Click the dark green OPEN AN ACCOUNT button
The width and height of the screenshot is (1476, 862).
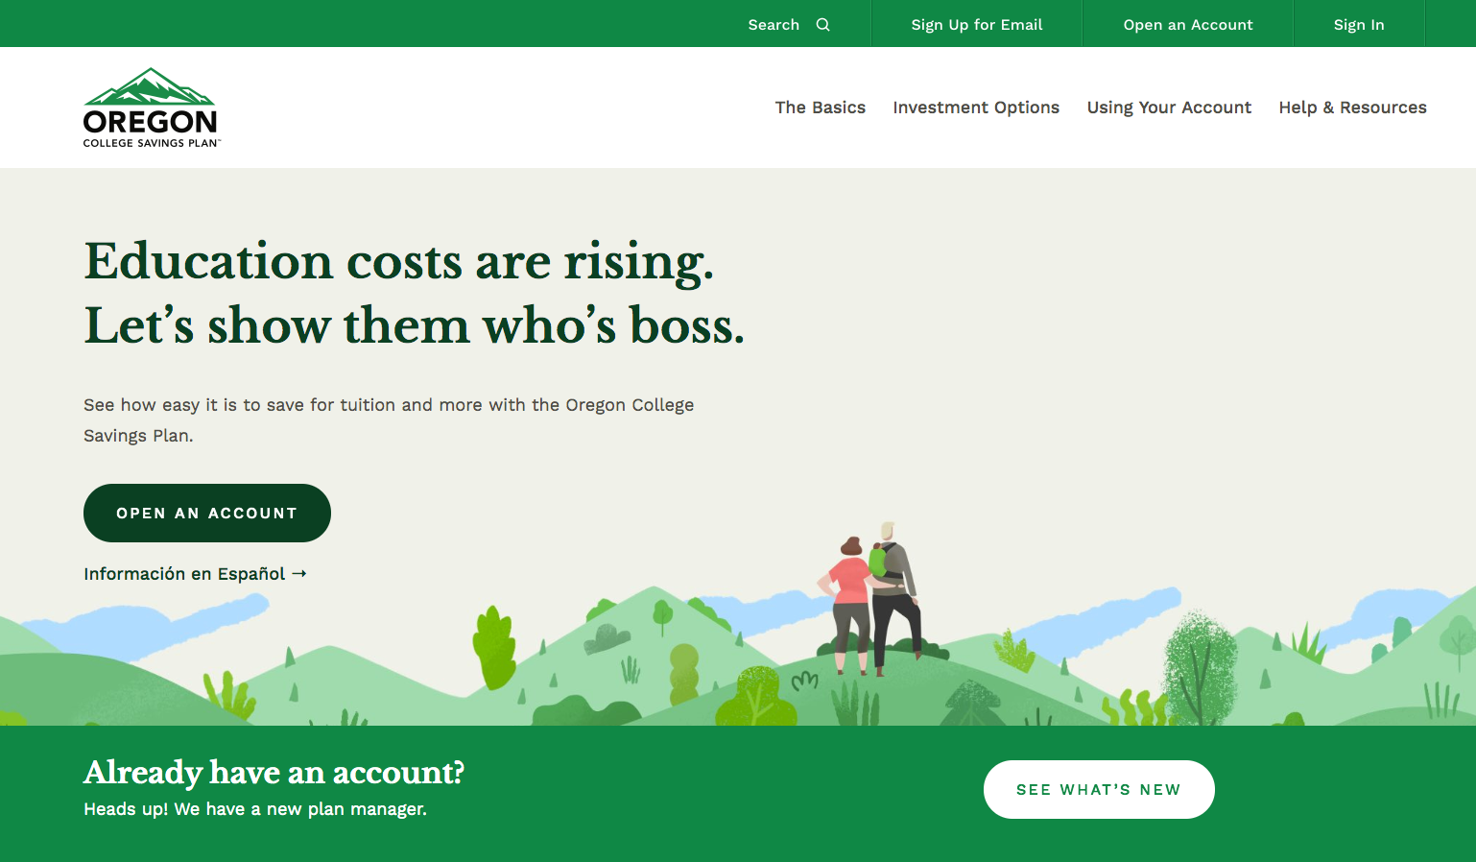pos(207,513)
